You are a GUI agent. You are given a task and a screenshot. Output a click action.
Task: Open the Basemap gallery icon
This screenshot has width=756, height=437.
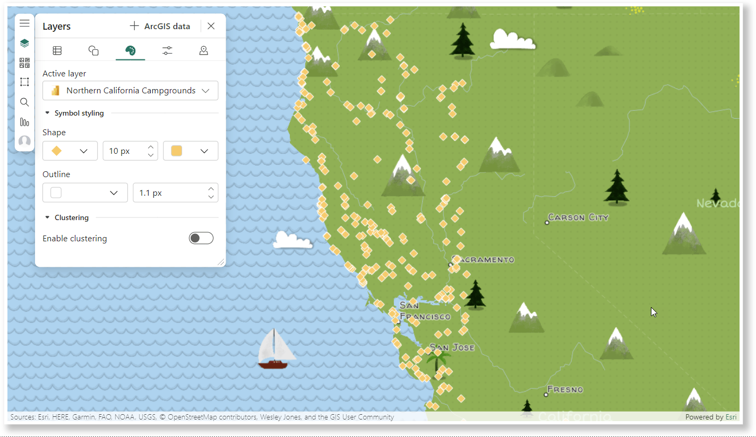24,63
